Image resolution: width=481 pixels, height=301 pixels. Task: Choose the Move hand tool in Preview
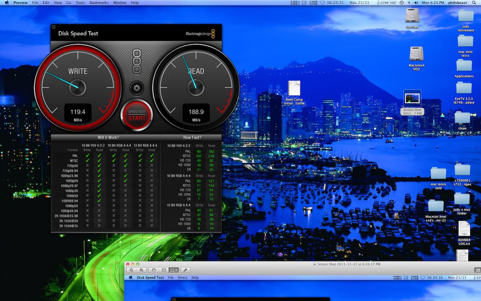point(154,270)
